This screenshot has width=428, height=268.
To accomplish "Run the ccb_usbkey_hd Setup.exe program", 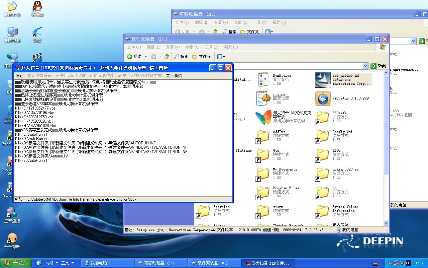I will tap(322, 79).
